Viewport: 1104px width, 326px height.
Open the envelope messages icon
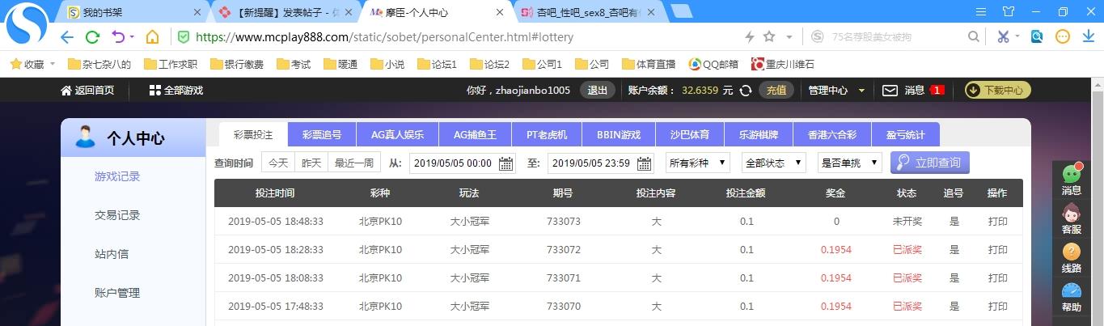pos(890,91)
